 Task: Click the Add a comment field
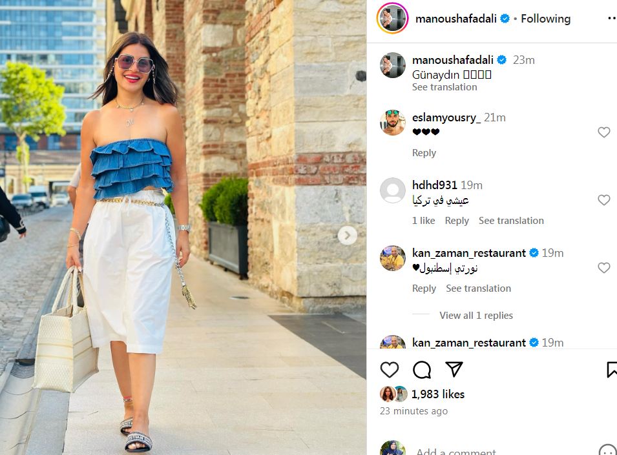click(504, 451)
